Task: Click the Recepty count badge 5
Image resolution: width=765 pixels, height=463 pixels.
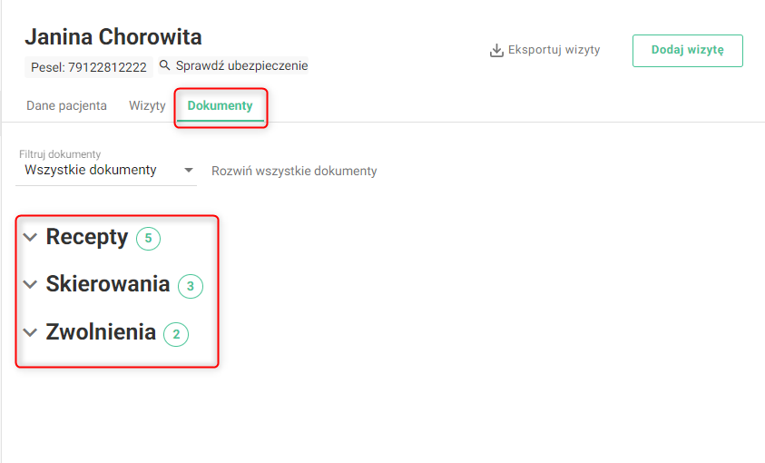Action: coord(148,239)
